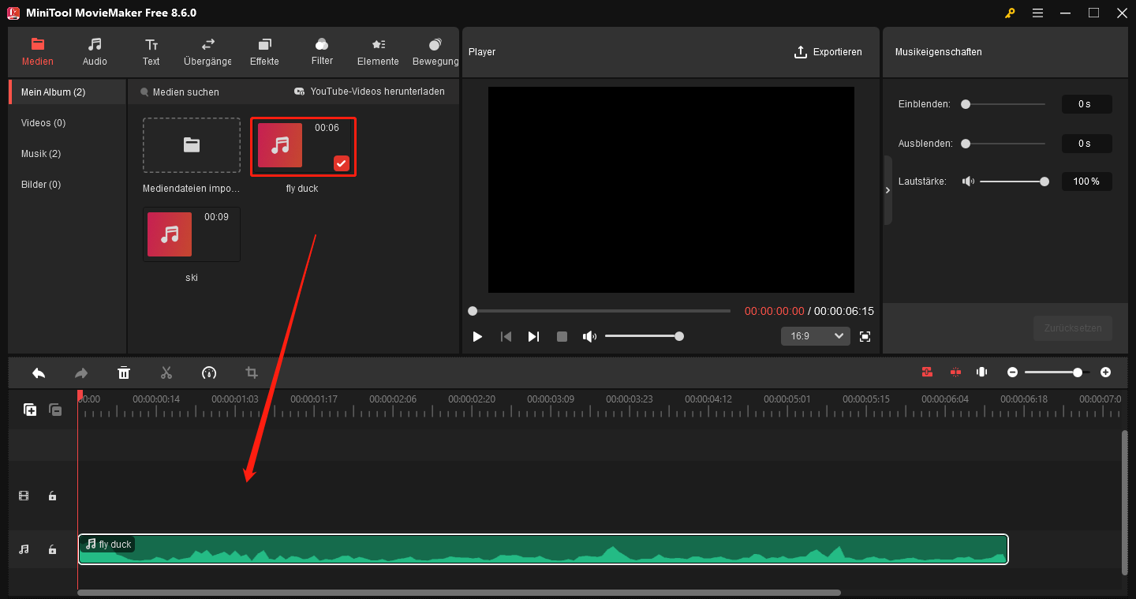Switch to the Audio tab

pyautogui.click(x=95, y=51)
